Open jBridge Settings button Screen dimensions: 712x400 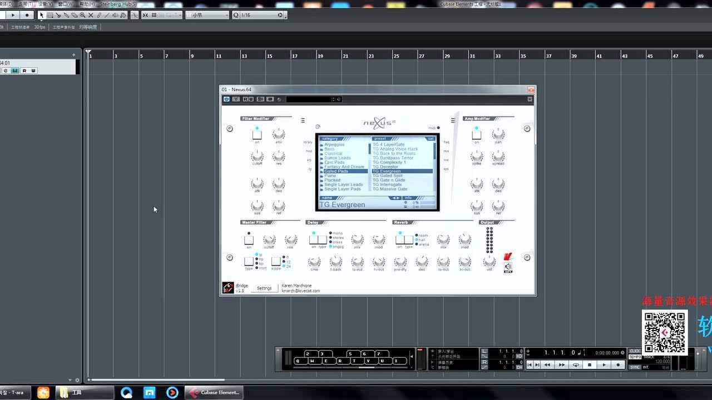coord(264,288)
